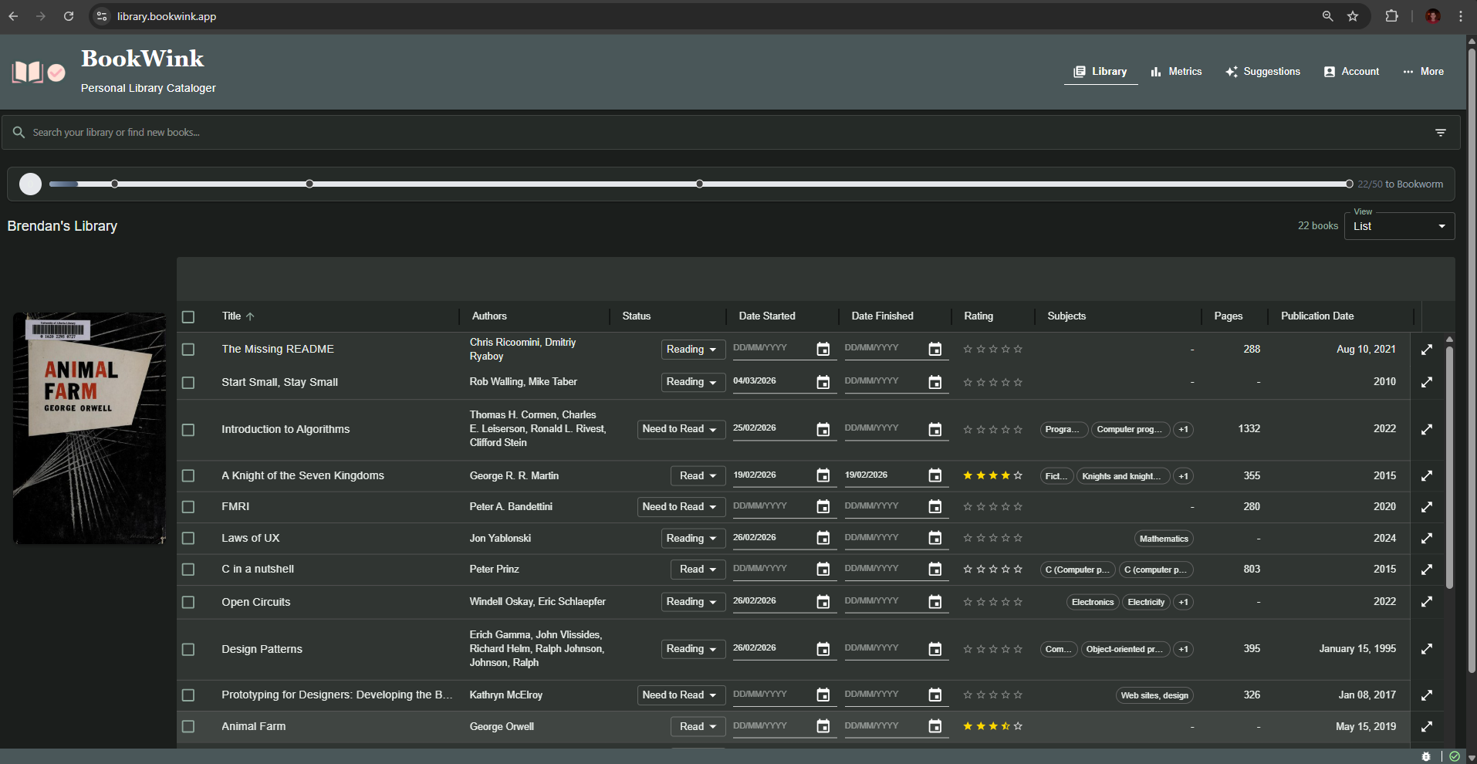Open the Suggestions tab

[x=1262, y=71]
